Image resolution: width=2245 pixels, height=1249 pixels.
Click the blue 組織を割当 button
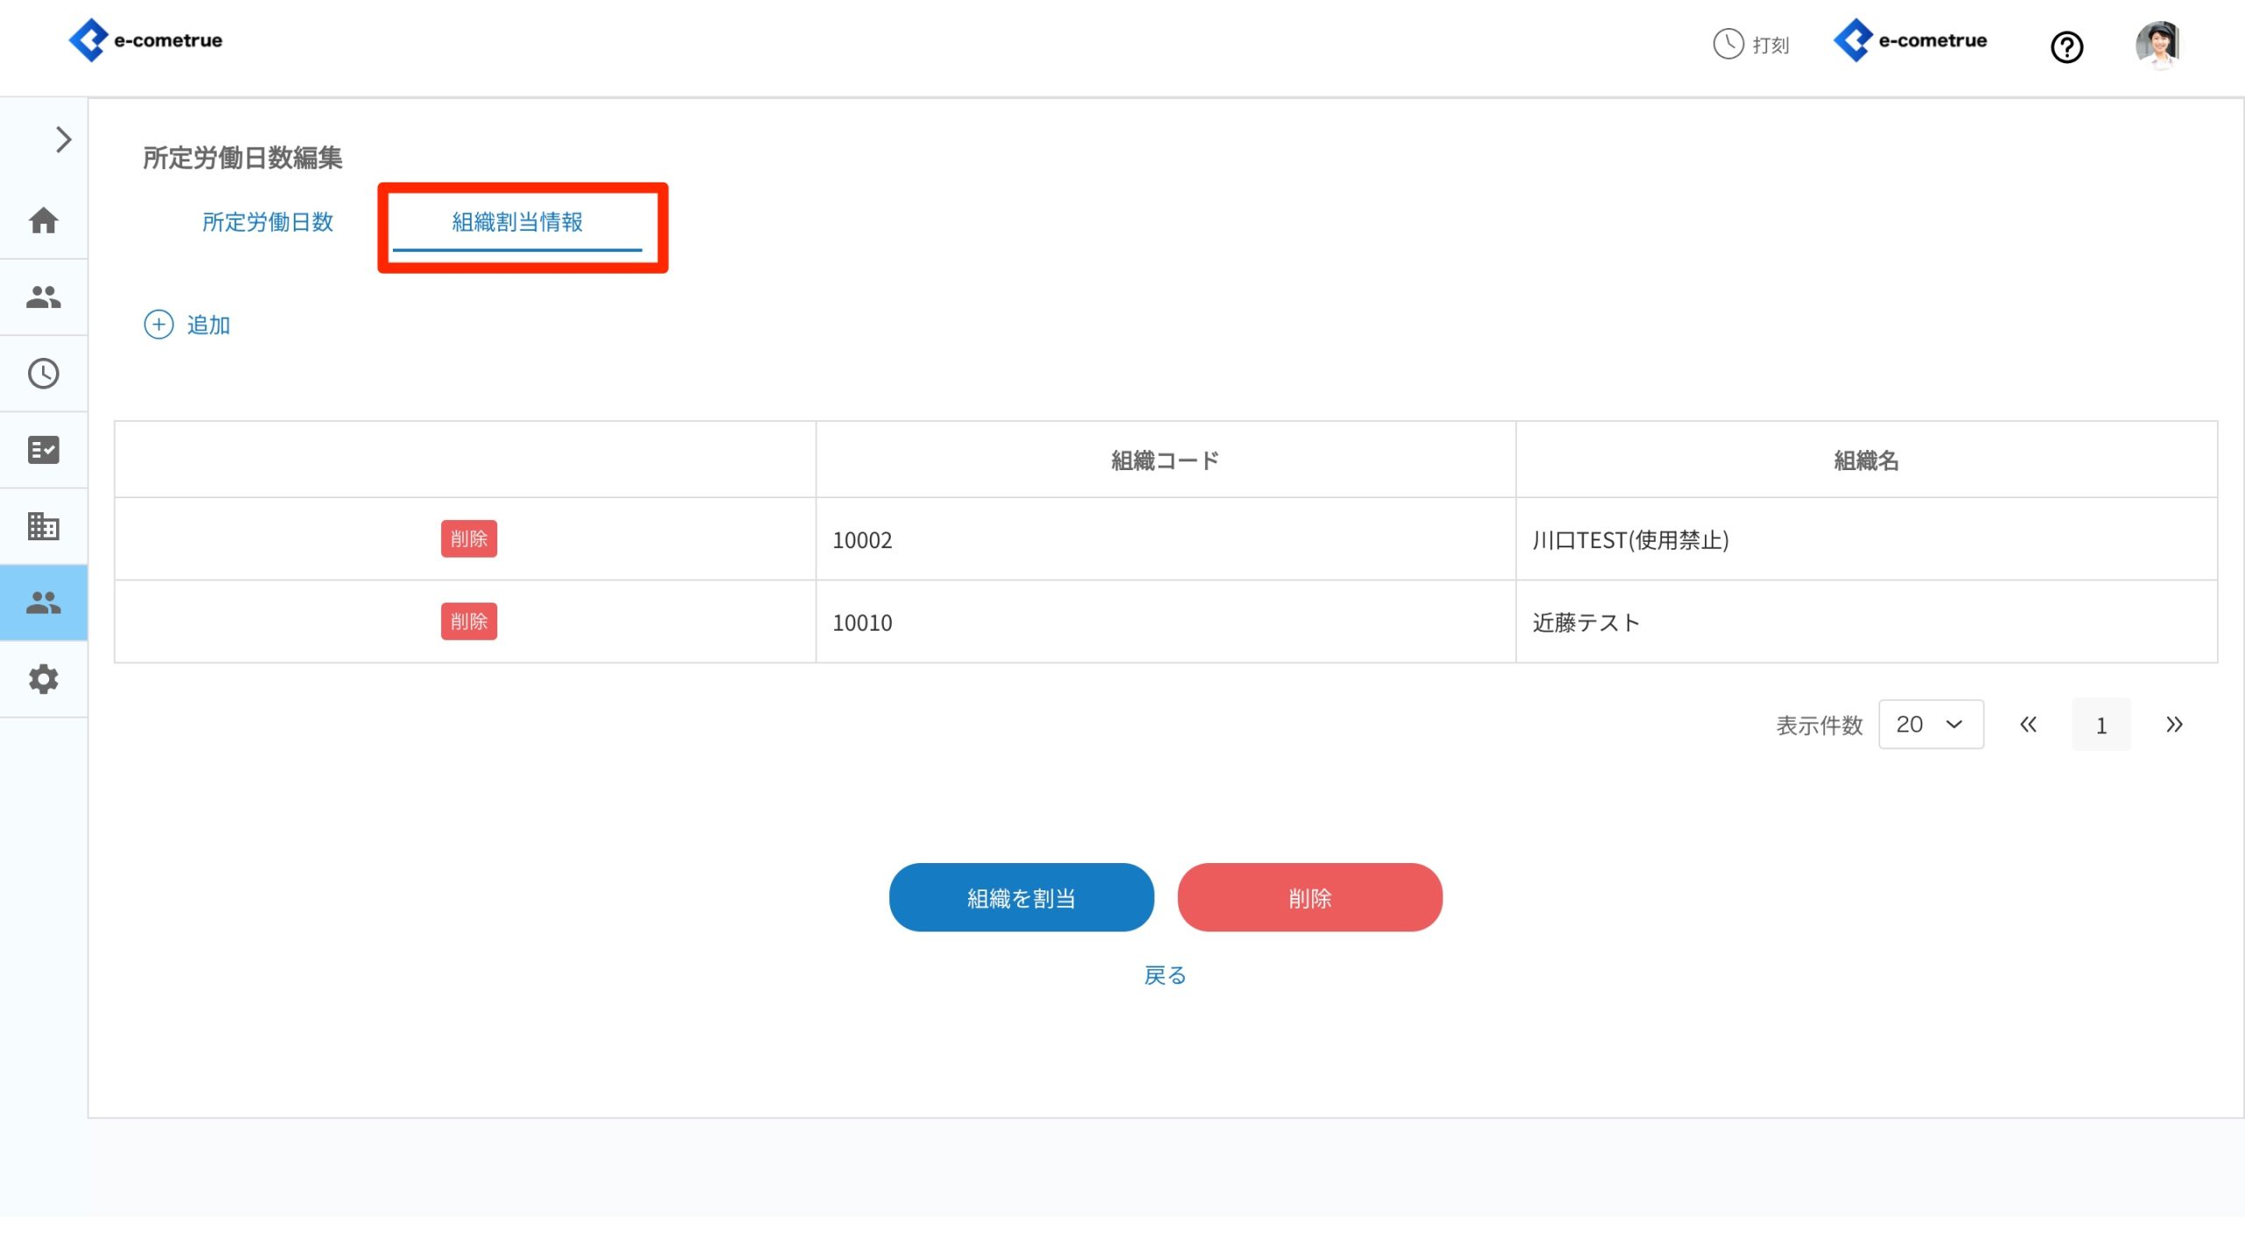click(1021, 897)
